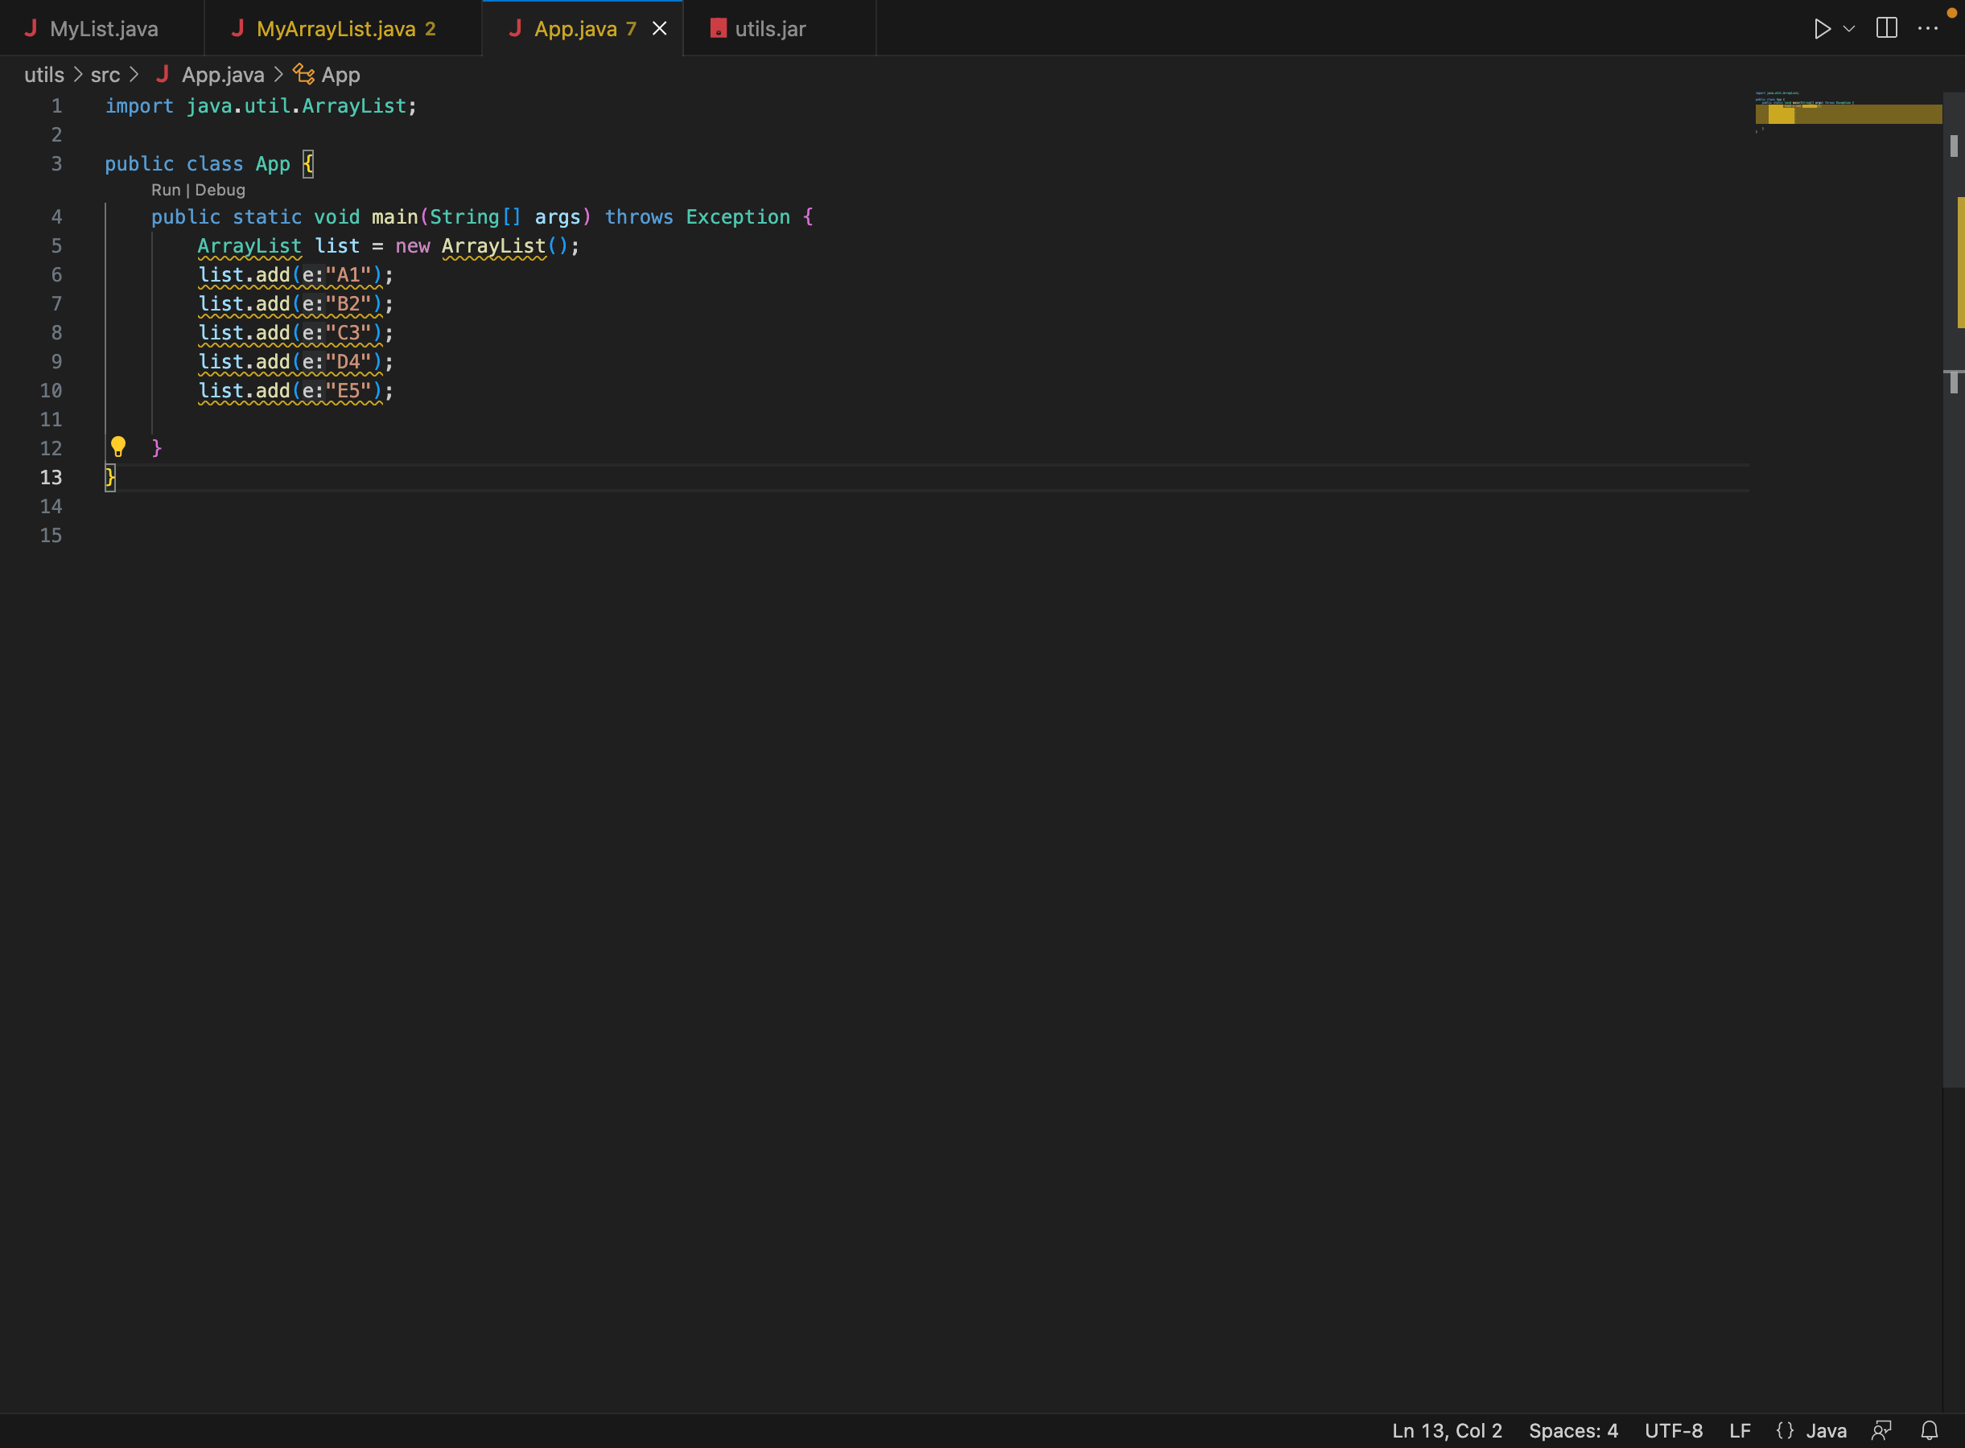
Task: Click the minimap highlighted region
Action: pyautogui.click(x=1848, y=114)
